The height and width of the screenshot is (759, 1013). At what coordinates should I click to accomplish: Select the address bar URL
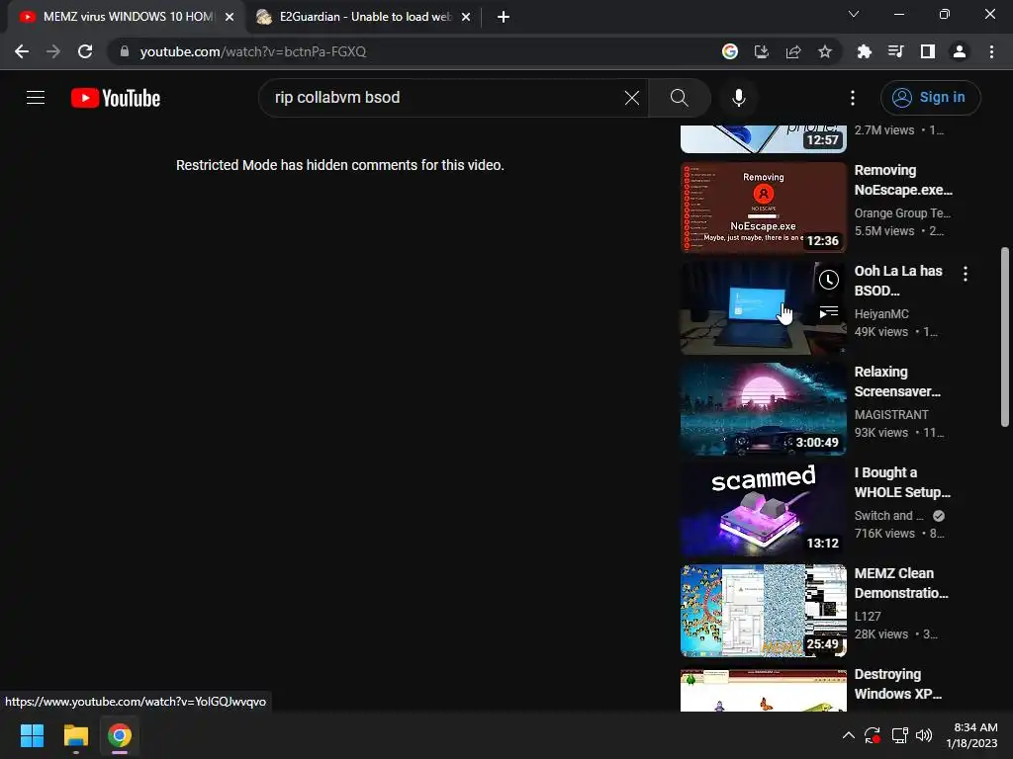click(x=253, y=51)
